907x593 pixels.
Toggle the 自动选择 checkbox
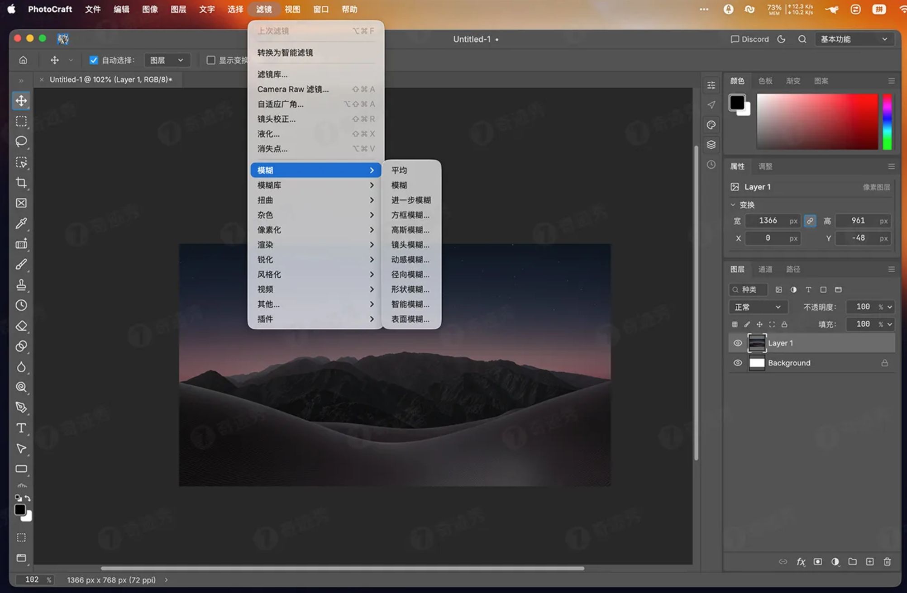[x=94, y=60]
